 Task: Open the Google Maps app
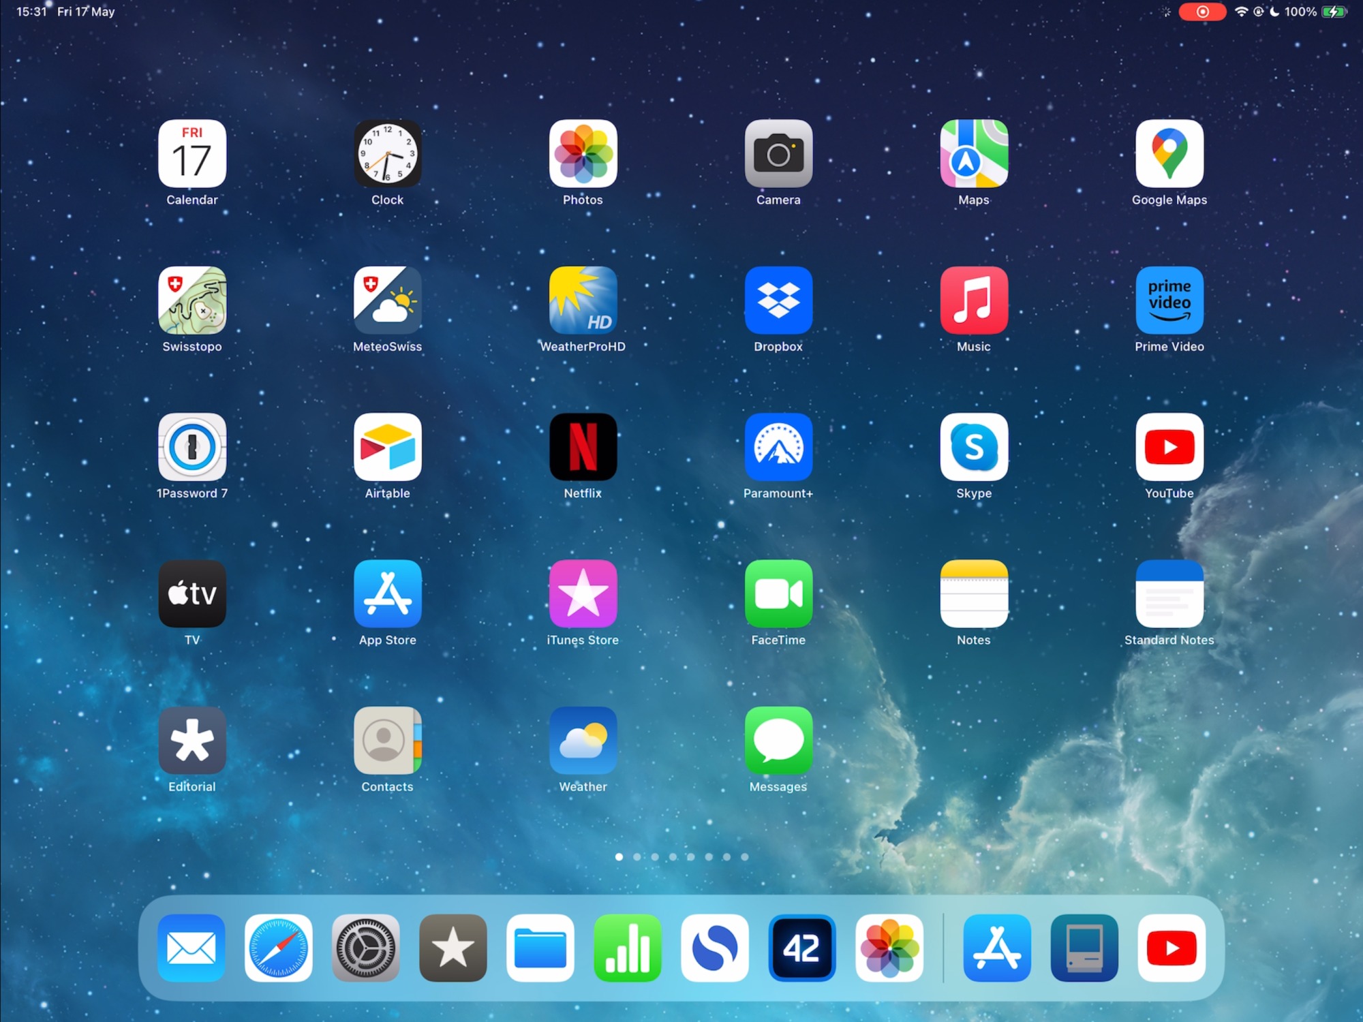click(1169, 154)
